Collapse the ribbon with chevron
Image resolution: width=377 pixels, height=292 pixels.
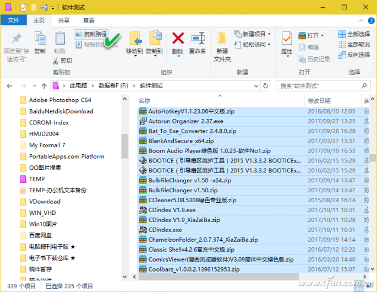pos(361,21)
